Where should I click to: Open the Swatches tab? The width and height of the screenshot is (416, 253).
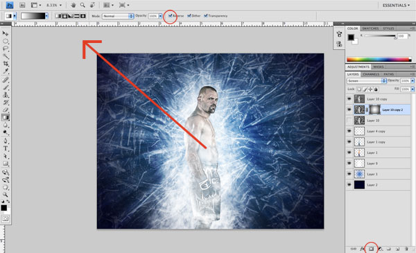370,28
